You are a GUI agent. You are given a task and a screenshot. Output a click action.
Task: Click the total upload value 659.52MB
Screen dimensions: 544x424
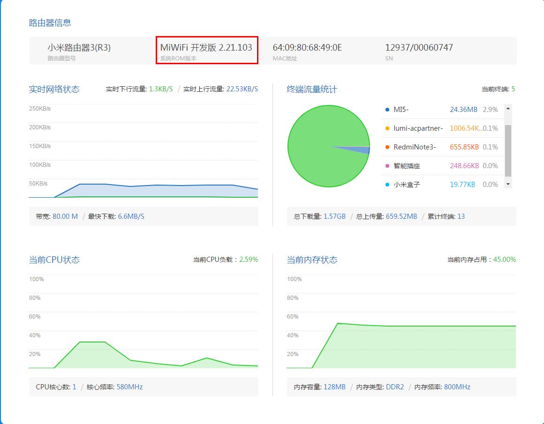click(x=401, y=216)
